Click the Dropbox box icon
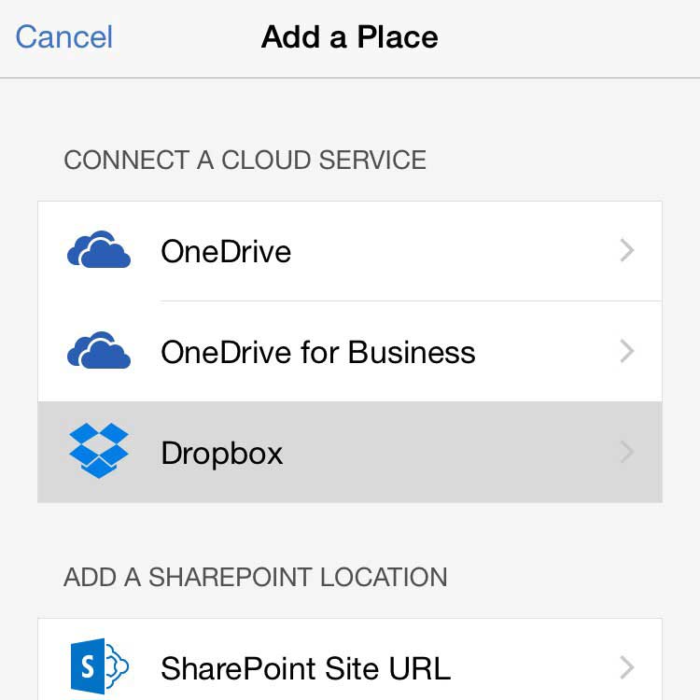 click(x=99, y=451)
